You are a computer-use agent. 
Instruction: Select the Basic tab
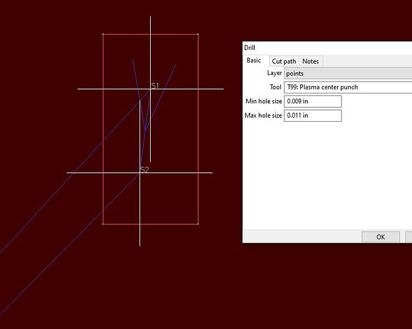click(253, 61)
